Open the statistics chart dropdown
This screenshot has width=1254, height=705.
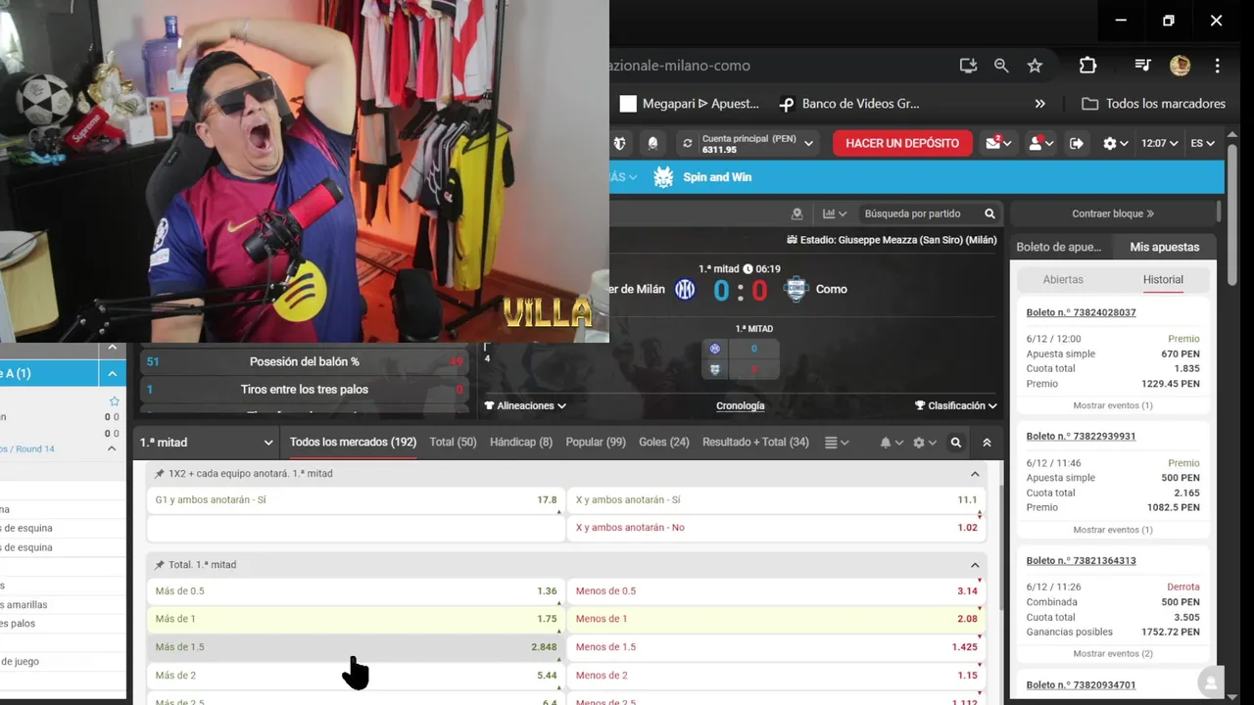click(x=835, y=213)
